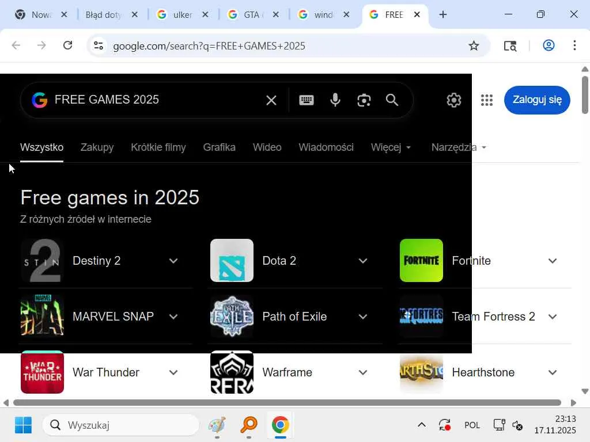590x442 pixels.
Task: Expand the Path of Exile entry
Action: pos(363,317)
